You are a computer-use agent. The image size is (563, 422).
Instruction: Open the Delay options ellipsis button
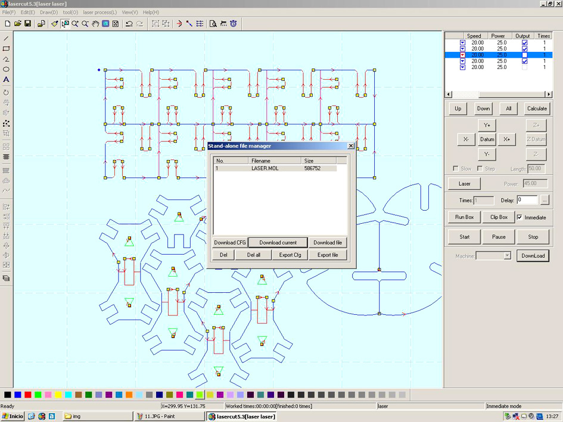(545, 200)
